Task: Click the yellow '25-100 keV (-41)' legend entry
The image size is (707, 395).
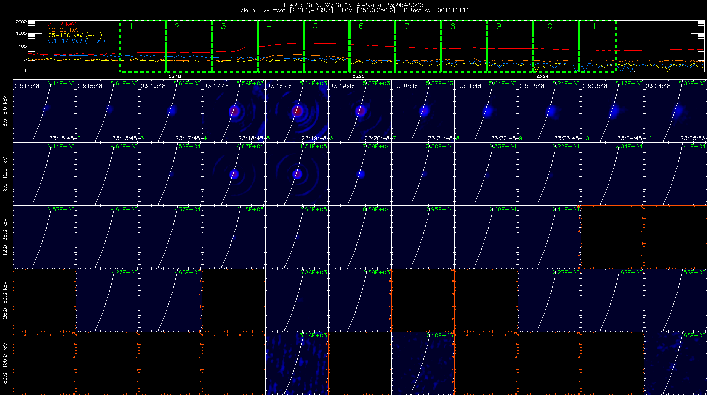Action: [75, 35]
